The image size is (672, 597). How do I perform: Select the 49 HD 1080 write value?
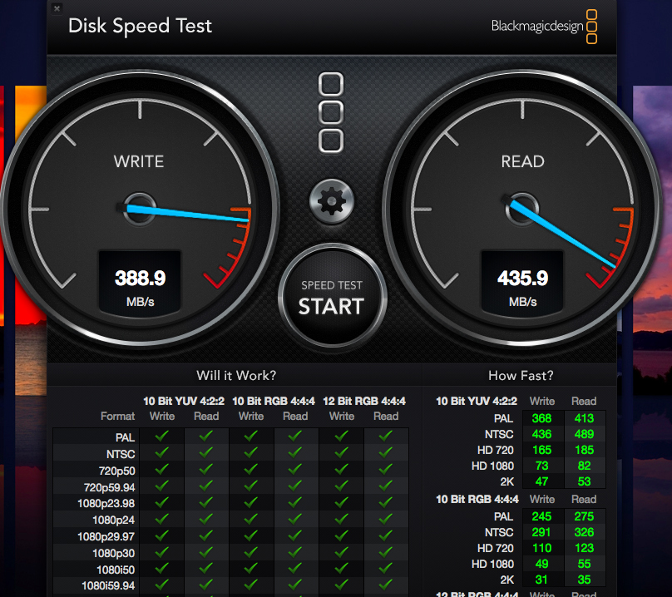point(541,564)
